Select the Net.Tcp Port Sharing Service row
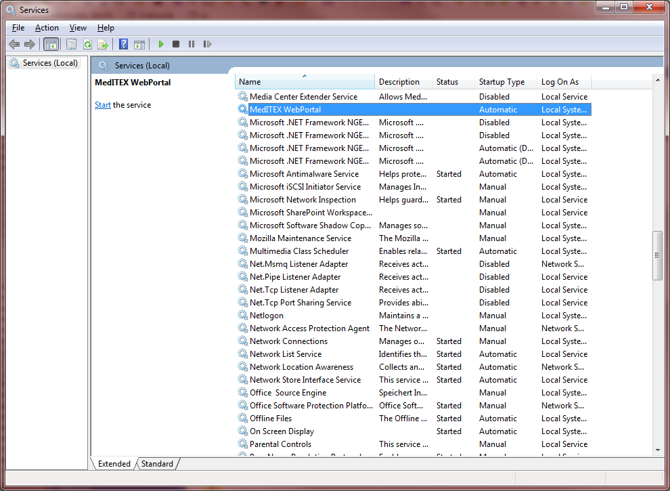Viewport: 670px width, 491px height. coord(414,302)
